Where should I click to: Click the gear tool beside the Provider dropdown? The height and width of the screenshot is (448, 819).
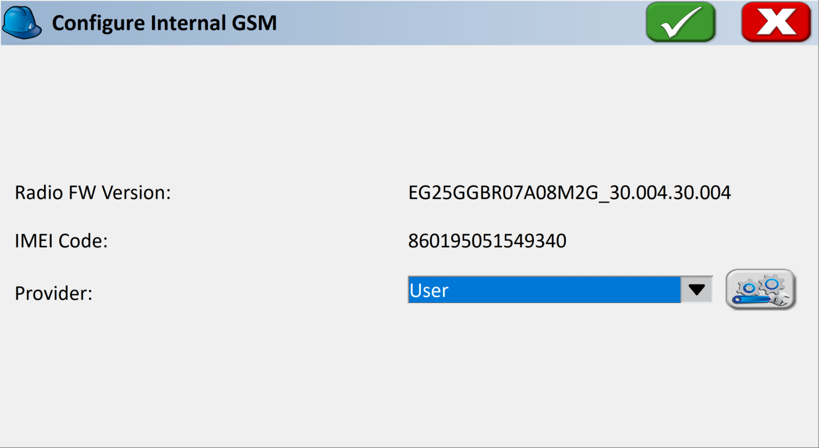point(761,290)
